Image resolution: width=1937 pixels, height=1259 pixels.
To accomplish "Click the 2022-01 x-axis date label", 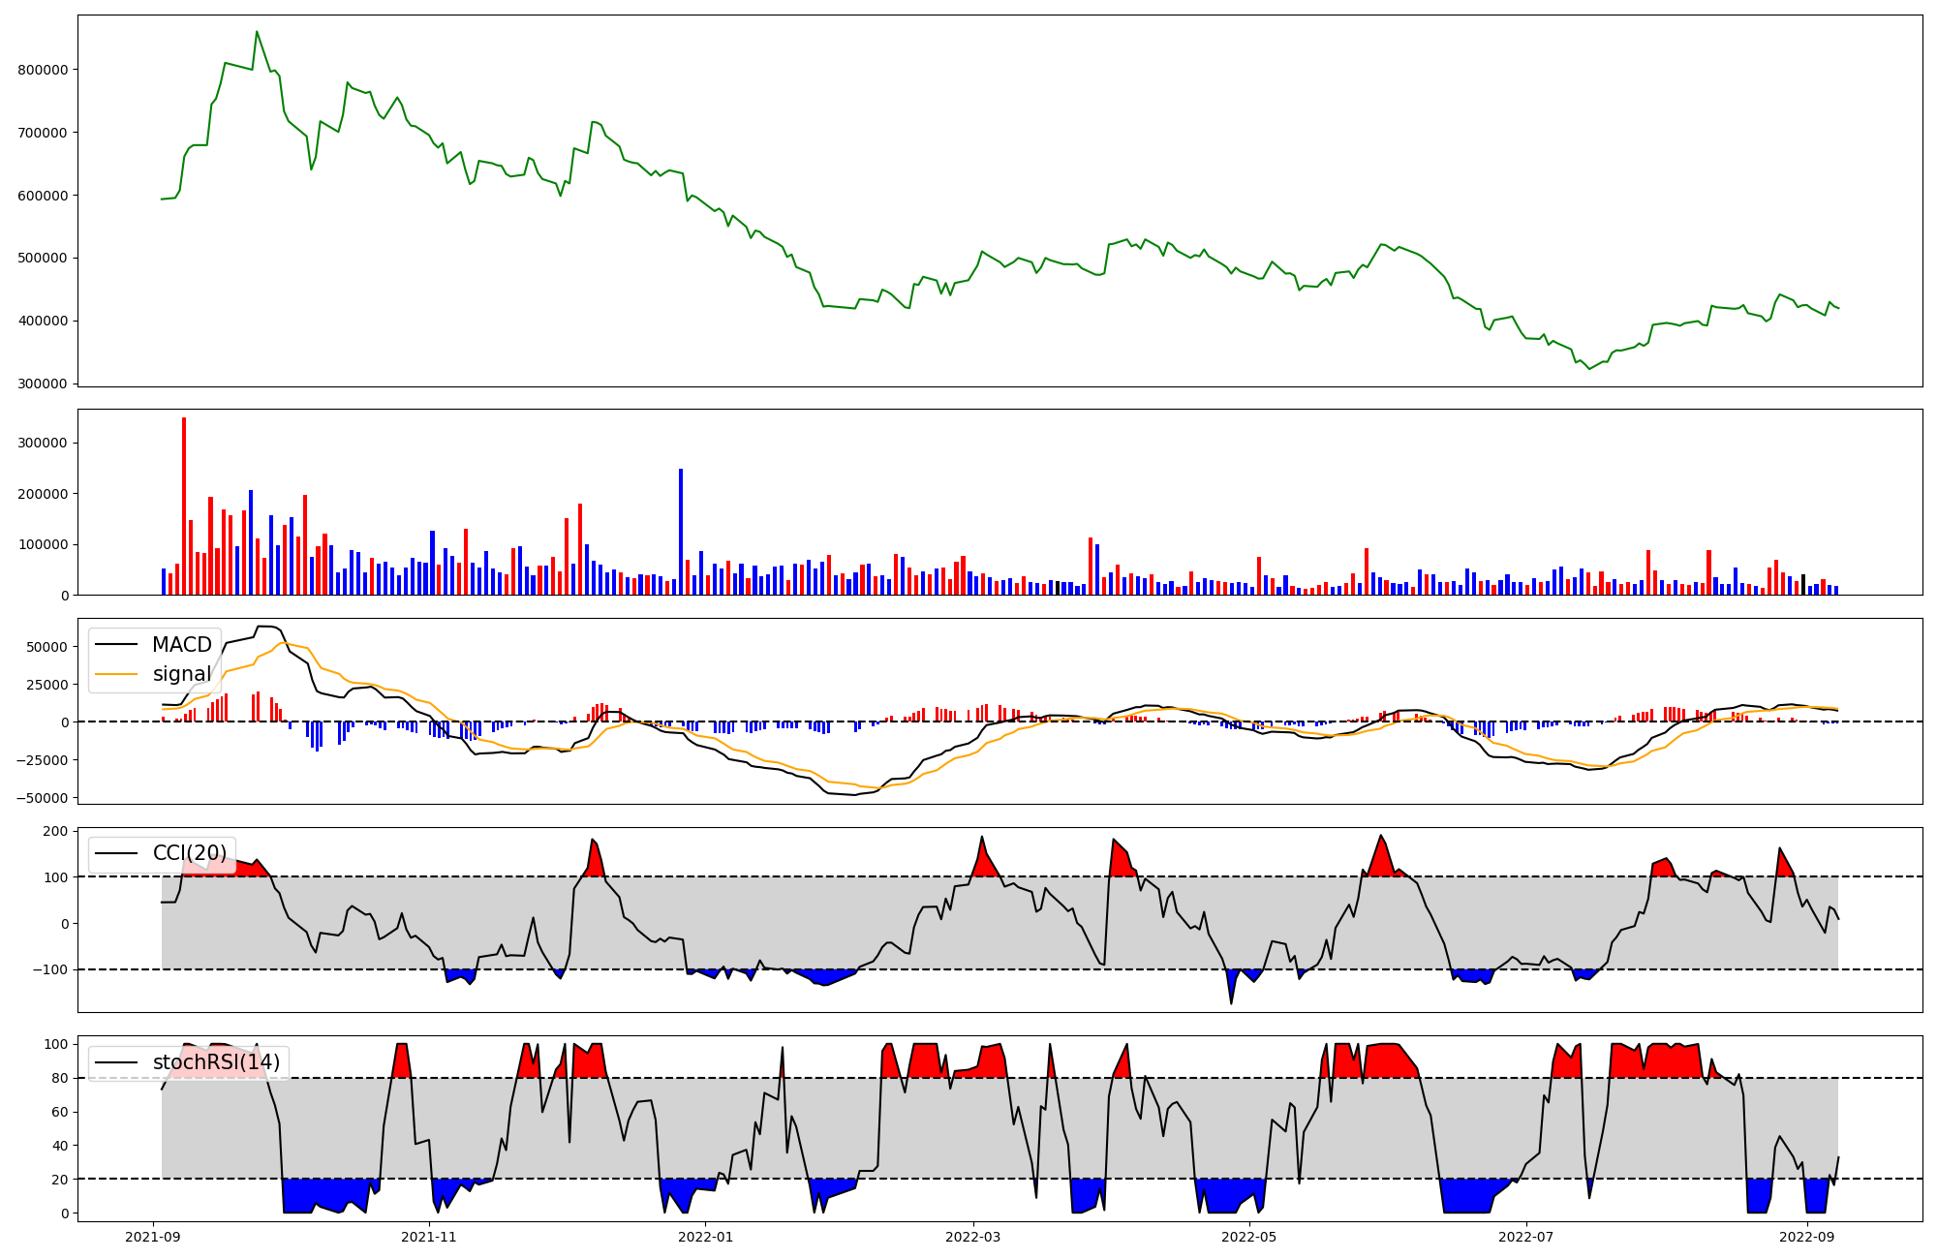I will [705, 1237].
